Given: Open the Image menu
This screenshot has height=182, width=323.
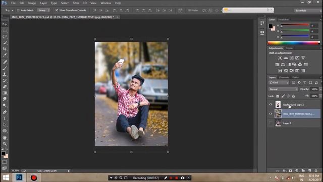Looking at the screenshot, I should point(32,3).
